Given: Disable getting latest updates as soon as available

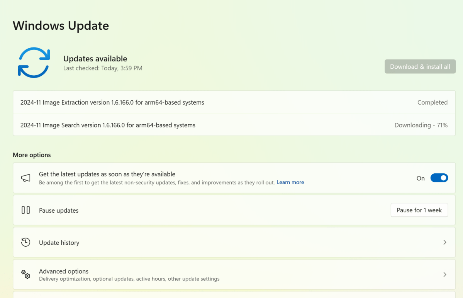Looking at the screenshot, I should click(439, 178).
